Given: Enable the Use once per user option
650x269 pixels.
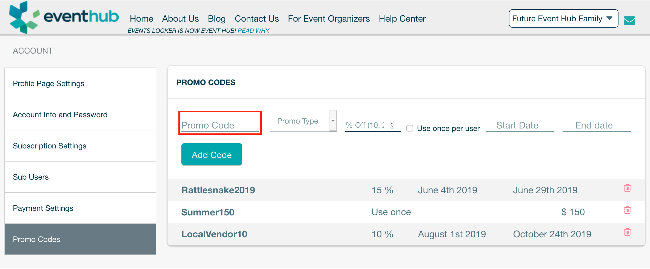Looking at the screenshot, I should [409, 128].
